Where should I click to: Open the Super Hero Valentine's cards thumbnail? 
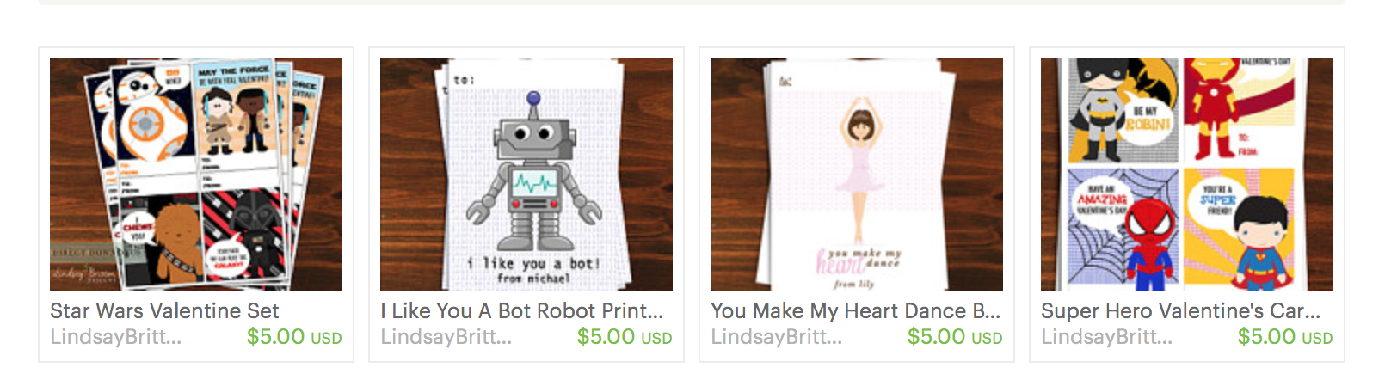(1187, 175)
